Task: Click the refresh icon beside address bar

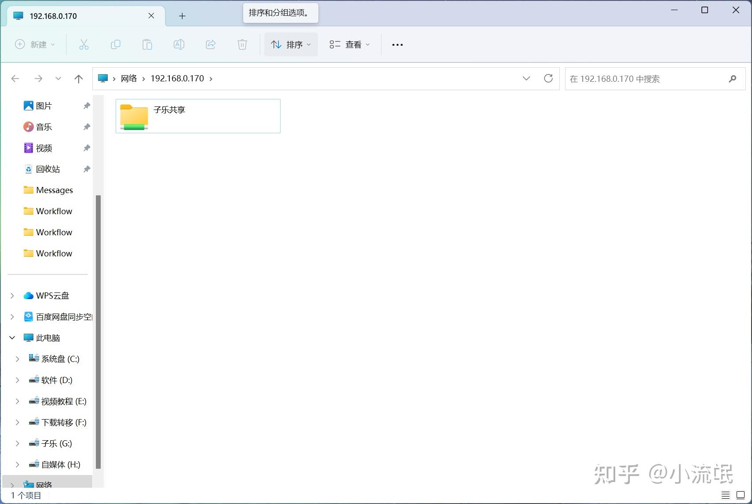Action: click(548, 78)
